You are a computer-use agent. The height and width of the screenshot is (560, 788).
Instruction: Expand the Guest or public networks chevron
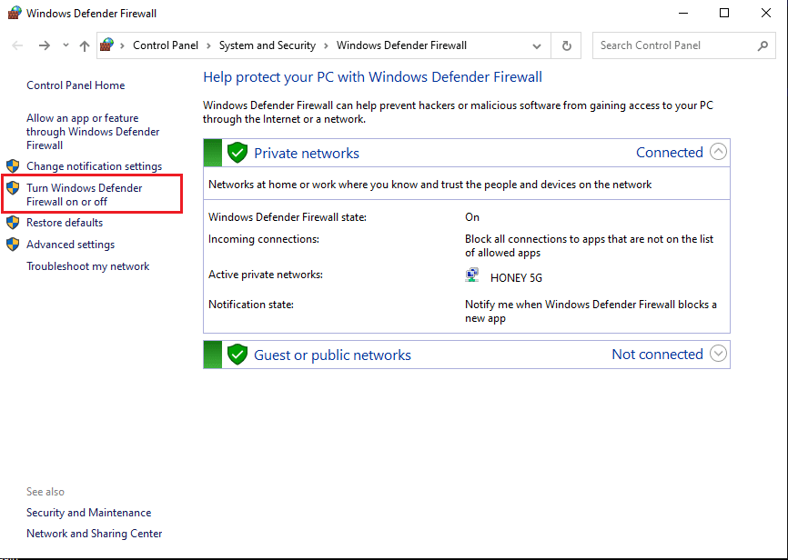point(718,354)
